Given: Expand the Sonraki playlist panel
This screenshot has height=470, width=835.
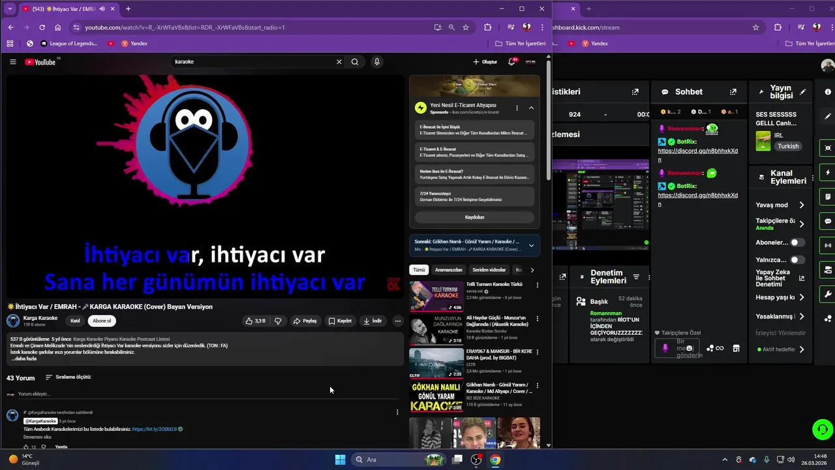Looking at the screenshot, I should pyautogui.click(x=531, y=245).
